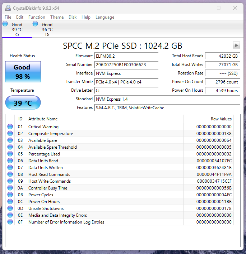The height and width of the screenshot is (254, 246).
Task: Select the Percentage Used attribute name
Action: [x=44, y=154]
